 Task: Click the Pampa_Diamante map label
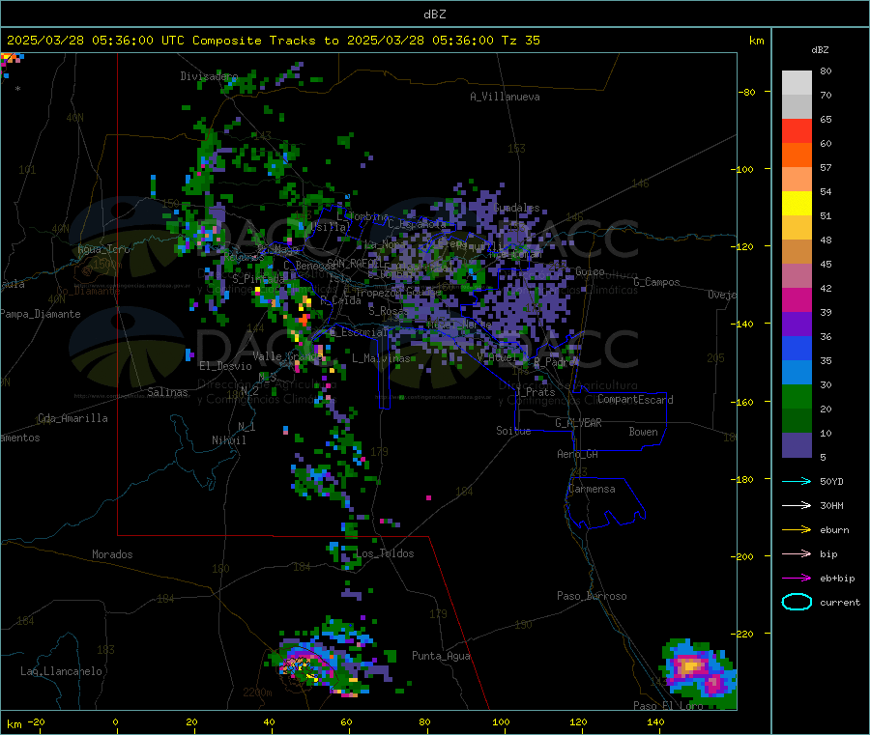tap(41, 314)
